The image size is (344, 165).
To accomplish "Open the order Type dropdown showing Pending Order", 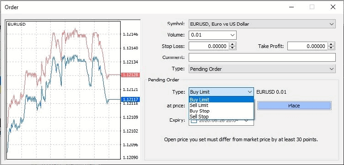I will coord(262,69).
